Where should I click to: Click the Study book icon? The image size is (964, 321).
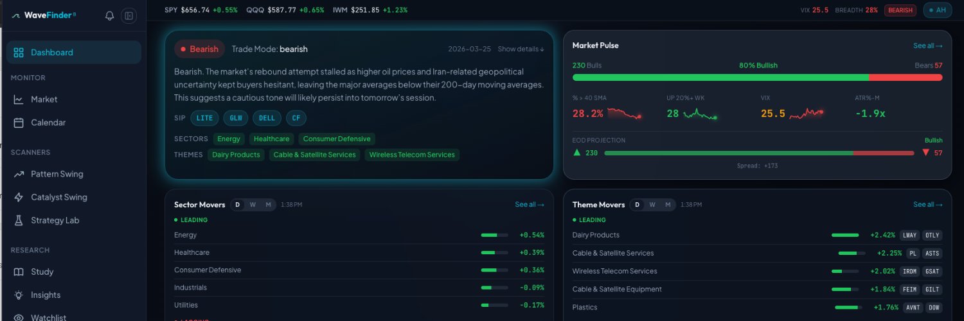pyautogui.click(x=19, y=272)
